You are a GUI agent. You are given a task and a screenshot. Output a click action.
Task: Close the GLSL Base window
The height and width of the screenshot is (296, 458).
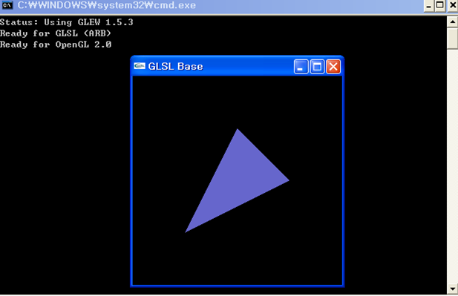[x=333, y=67]
